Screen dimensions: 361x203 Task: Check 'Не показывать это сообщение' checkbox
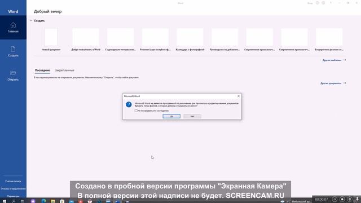(x=136, y=111)
